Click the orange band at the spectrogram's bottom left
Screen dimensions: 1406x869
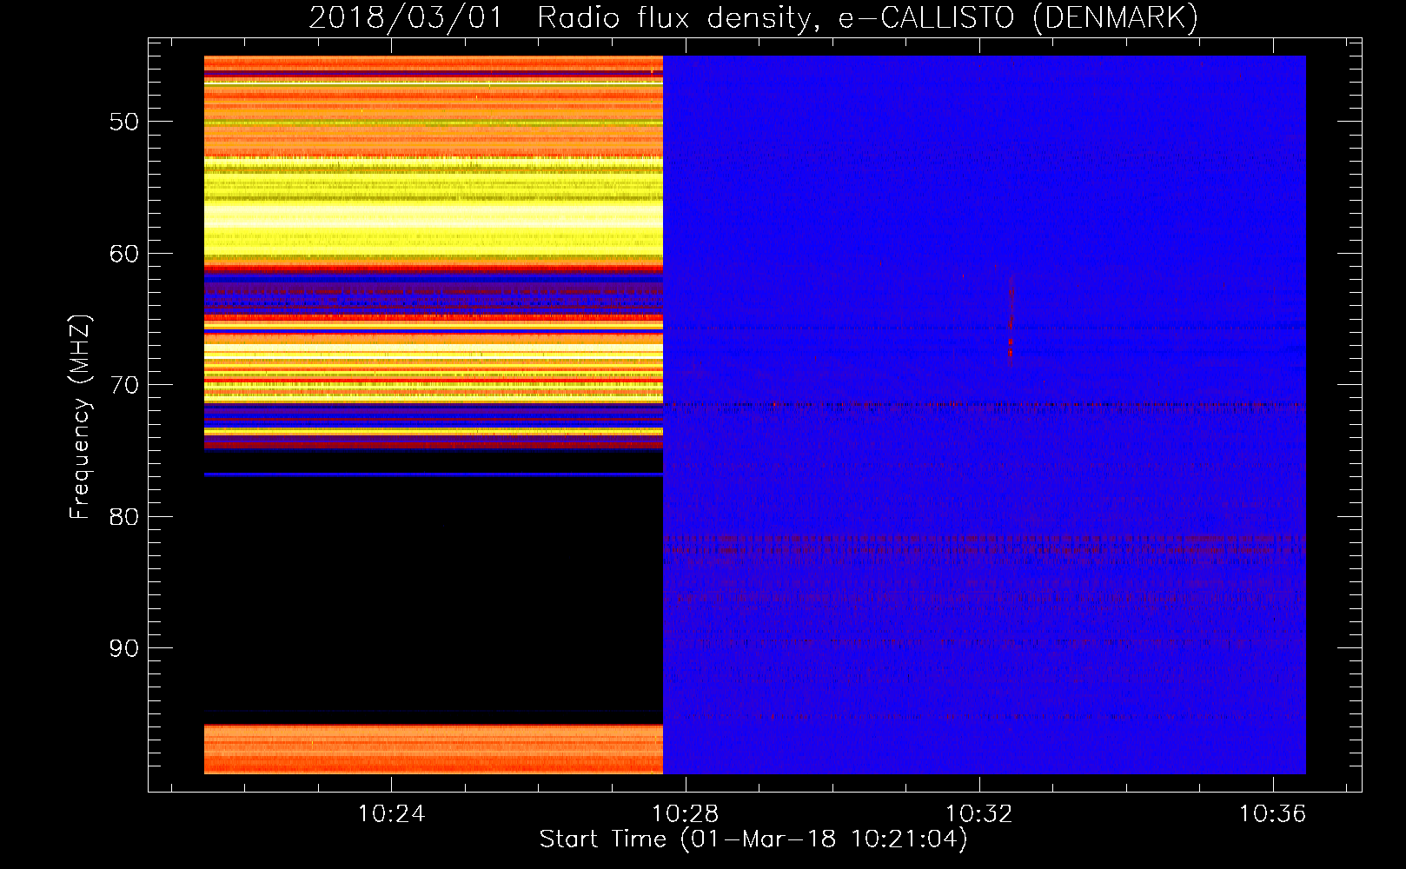tap(434, 748)
